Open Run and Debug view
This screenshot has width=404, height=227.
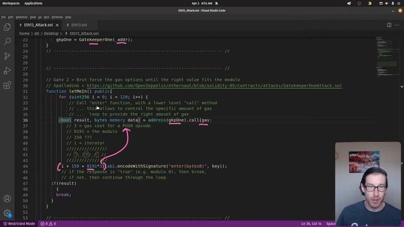click(x=7, y=71)
